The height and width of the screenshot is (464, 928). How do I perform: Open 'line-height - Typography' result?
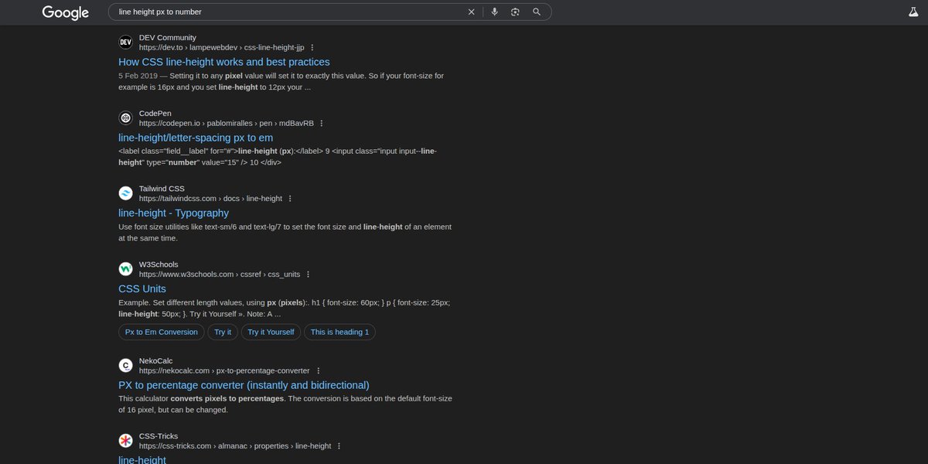click(174, 213)
